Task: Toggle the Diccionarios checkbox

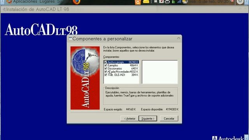Action: [x=105, y=68]
